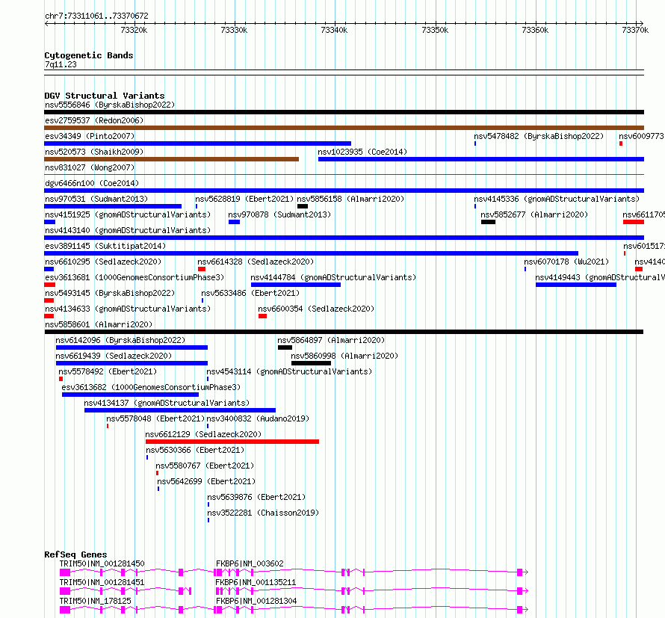Select the nsv970878 (Sudmant2013) label
This screenshot has width=665, height=618.
point(279,214)
